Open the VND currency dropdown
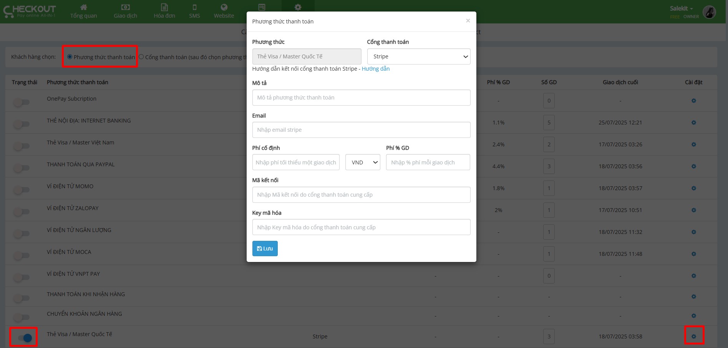 pyautogui.click(x=363, y=162)
